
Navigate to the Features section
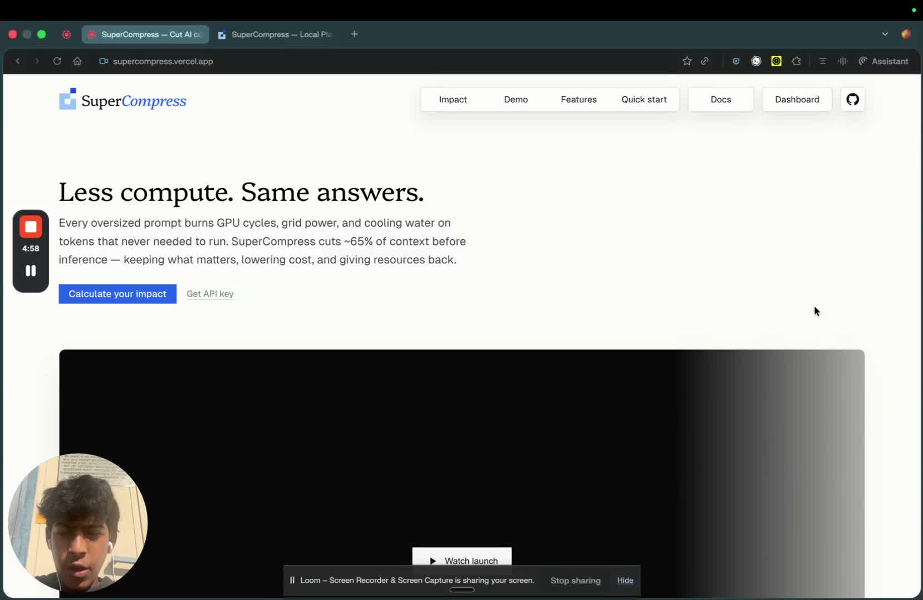click(578, 100)
